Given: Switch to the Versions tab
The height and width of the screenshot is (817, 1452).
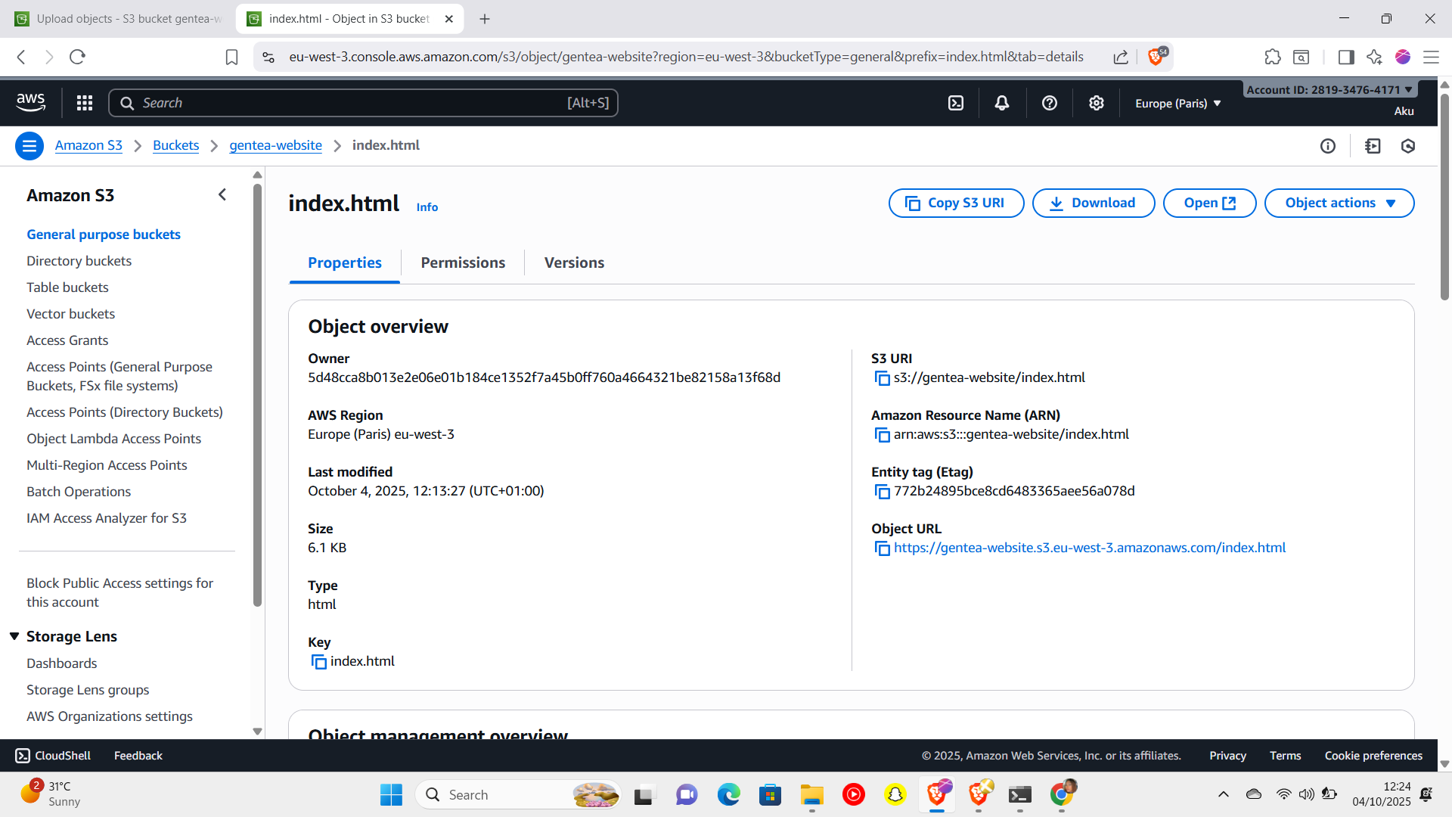Looking at the screenshot, I should click(574, 262).
